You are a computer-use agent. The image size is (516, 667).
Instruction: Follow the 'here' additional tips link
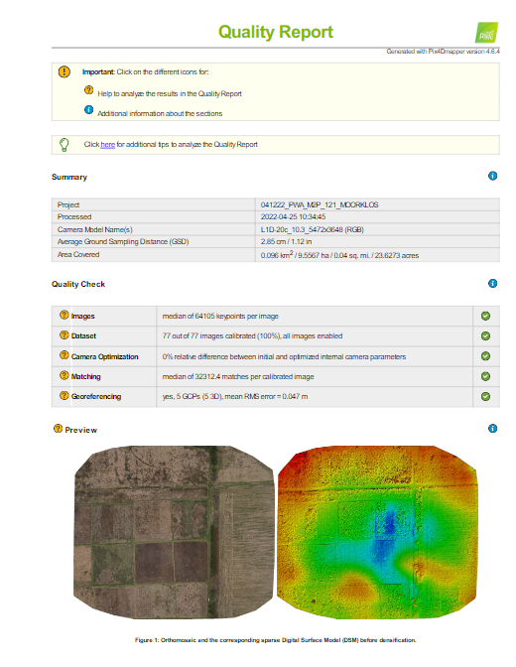point(107,145)
